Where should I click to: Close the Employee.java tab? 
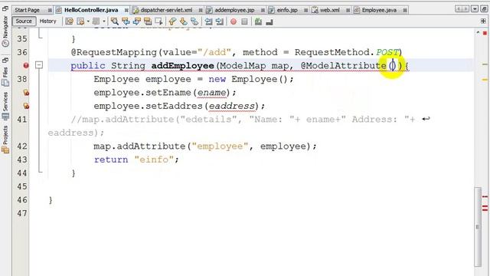point(405,10)
